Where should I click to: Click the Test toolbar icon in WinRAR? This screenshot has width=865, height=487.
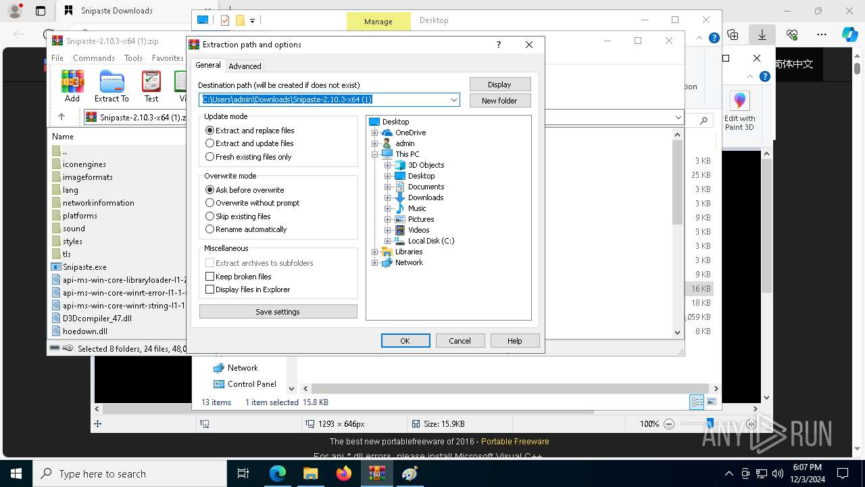click(x=151, y=86)
